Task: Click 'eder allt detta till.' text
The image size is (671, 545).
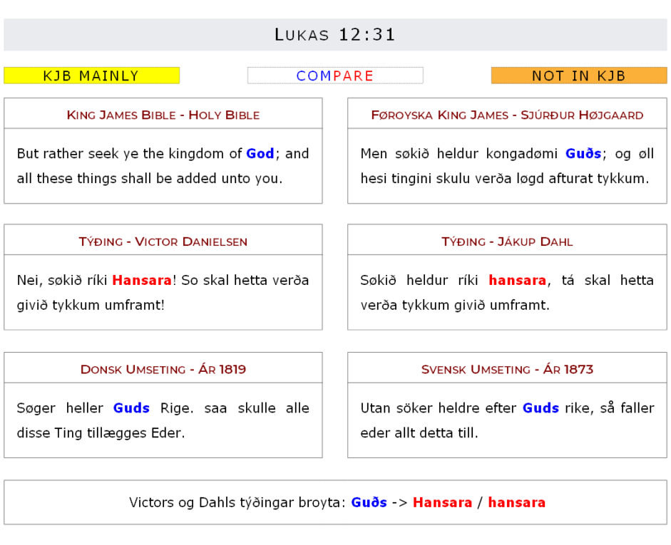Action: (419, 433)
